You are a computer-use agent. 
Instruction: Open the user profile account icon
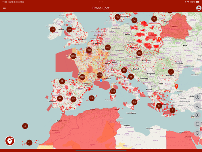tap(199, 8)
